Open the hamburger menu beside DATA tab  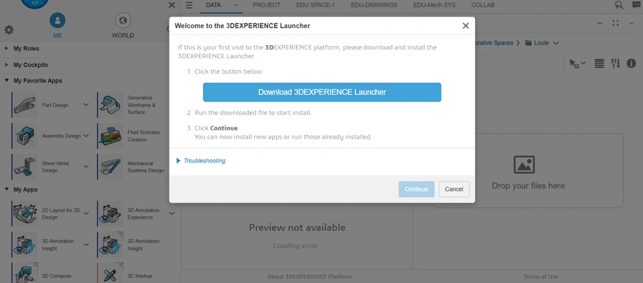pyautogui.click(x=189, y=5)
